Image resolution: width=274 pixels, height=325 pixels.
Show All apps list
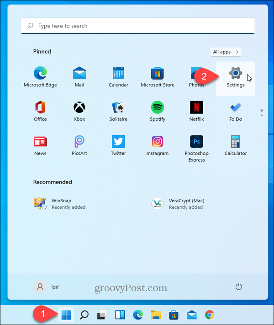click(x=226, y=52)
